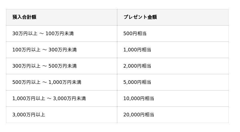Click 300万円未満 upper limit text
This screenshot has height=132, width=240.
[62, 50]
